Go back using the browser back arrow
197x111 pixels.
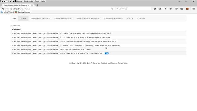(3, 9)
